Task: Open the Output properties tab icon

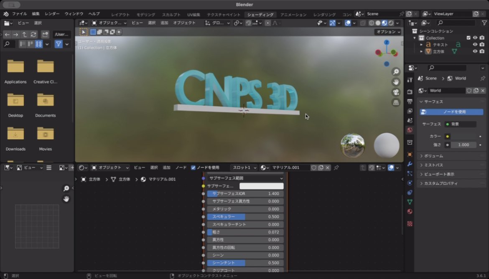Action: [x=410, y=101]
